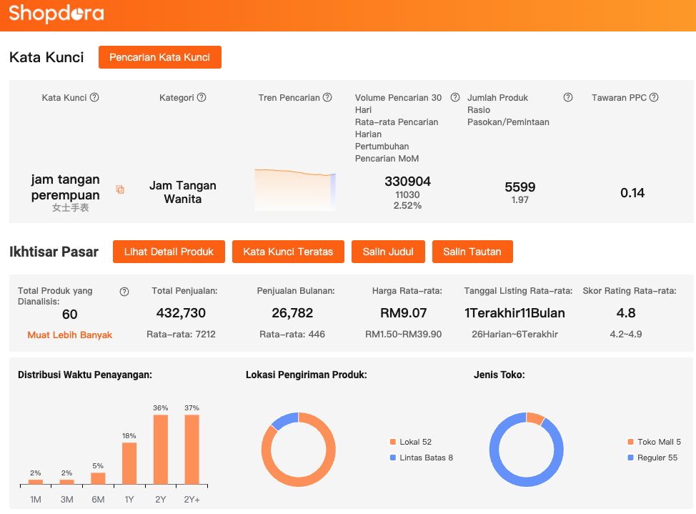
Task: Click help icon beside Kategori column
Action: point(202,98)
